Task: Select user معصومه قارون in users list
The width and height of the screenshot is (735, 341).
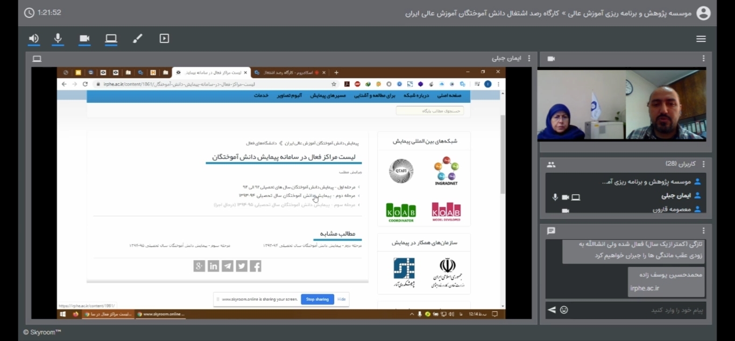Action: 626,209
